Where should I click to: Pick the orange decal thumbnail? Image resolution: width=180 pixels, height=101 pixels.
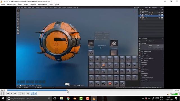pyautogui.click(x=104, y=65)
